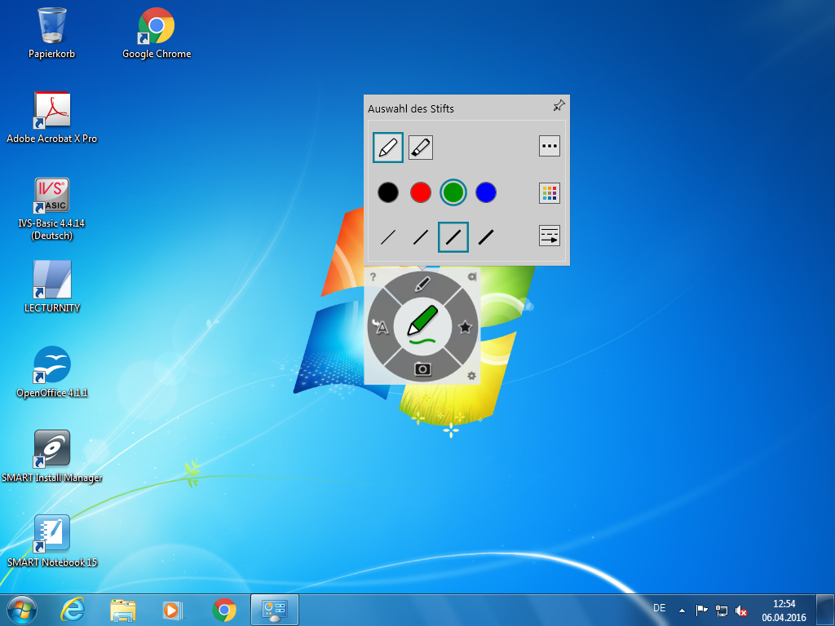Click the pencil segment at top of radial menu
The width and height of the screenshot is (835, 626).
[422, 284]
